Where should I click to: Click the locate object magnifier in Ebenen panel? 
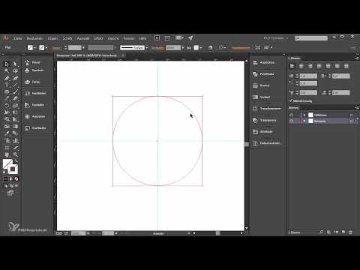(322, 232)
